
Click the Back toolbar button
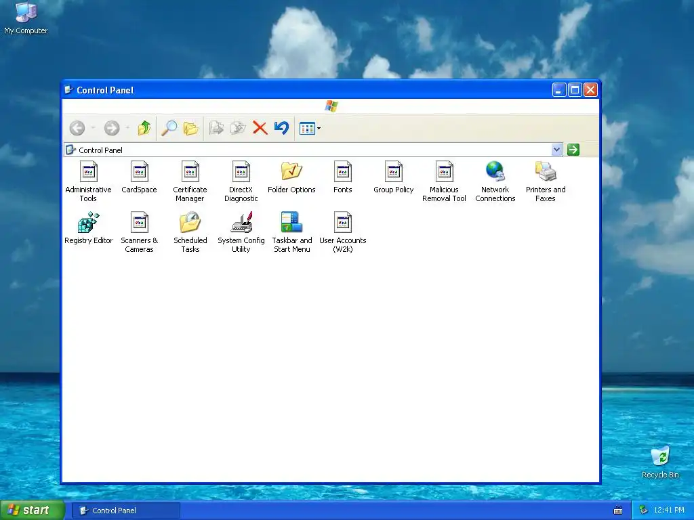(x=77, y=128)
